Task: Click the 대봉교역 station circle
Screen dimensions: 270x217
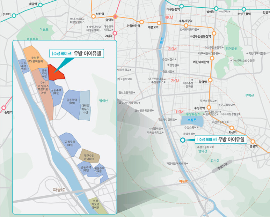Action: 159,23
